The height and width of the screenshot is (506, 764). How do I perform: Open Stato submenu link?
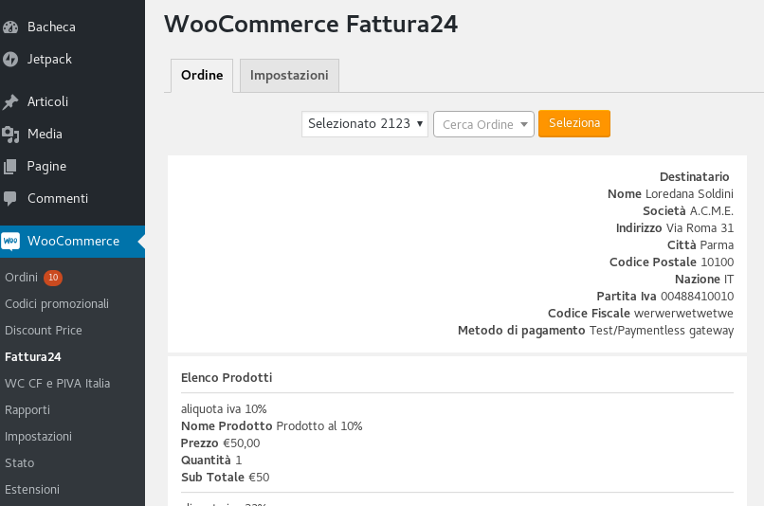(20, 463)
